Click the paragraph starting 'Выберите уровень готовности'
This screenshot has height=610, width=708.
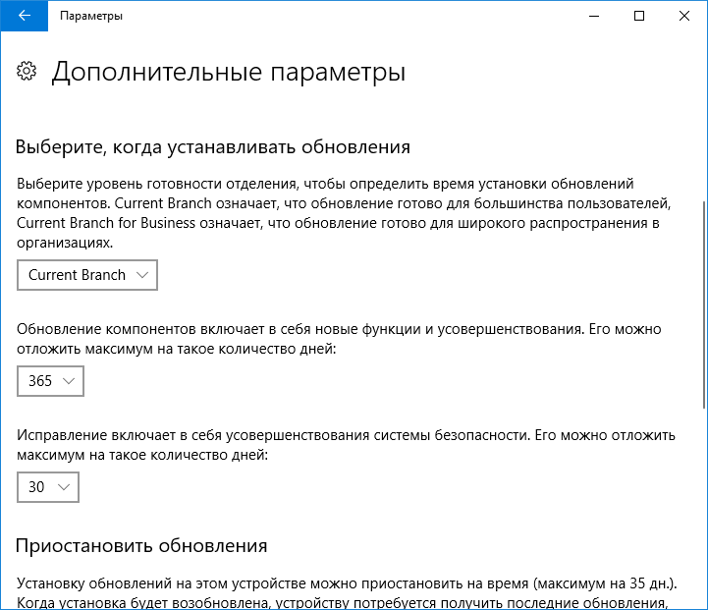344,213
